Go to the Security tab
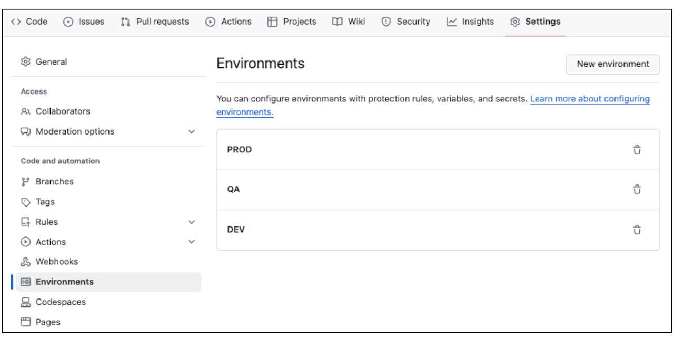Image resolution: width=674 pixels, height=340 pixels. [405, 22]
